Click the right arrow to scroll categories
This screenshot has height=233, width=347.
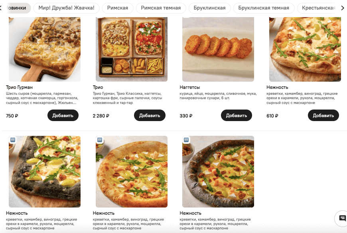coord(342,7)
